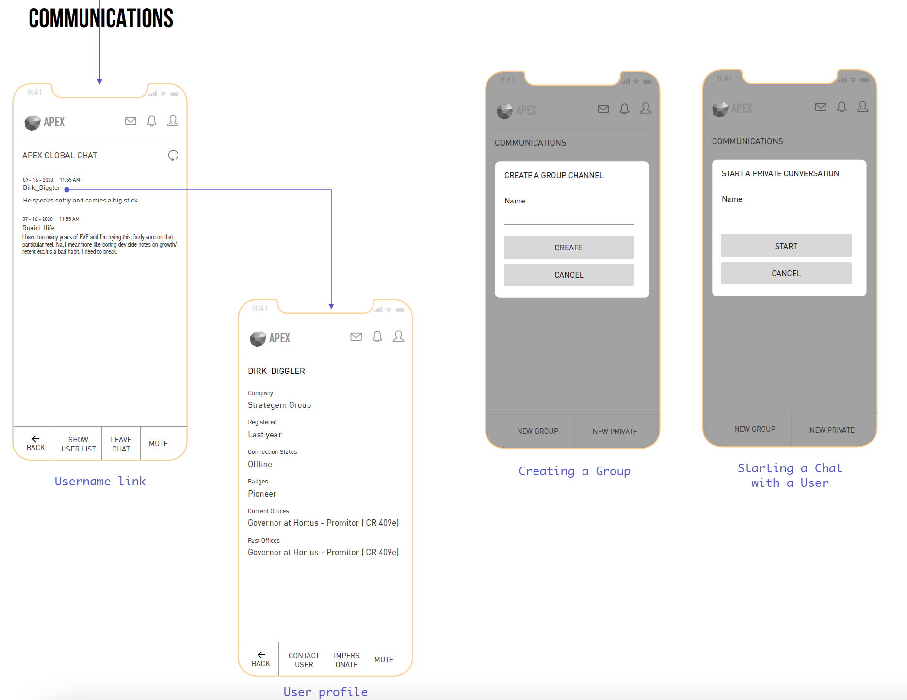The image size is (907, 700).
Task: Cancel the Start a Private Conversation dialog
Action: [786, 273]
